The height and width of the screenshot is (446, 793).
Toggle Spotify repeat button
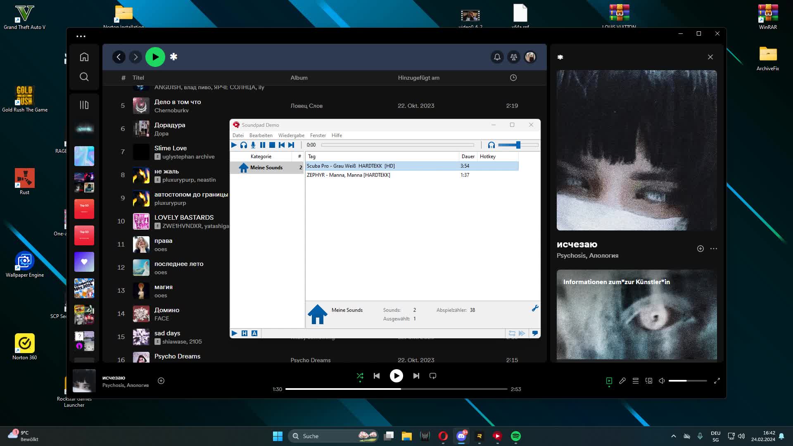coord(433,376)
